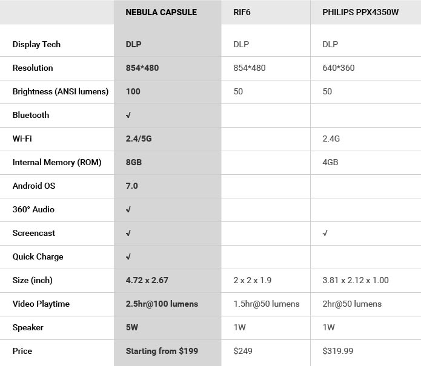Click the Brightness (ANSI lumens) row label

coord(61,91)
